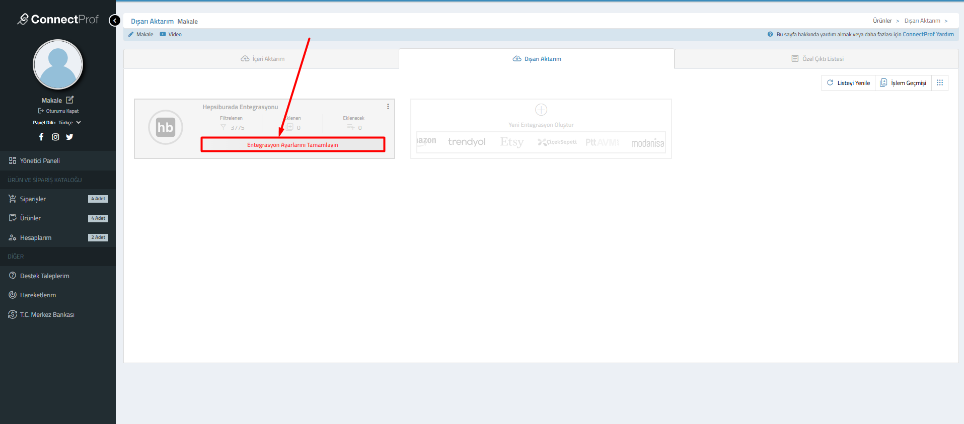Viewport: 964px width, 424px height.
Task: Click the Twitter bird icon
Action: click(69, 137)
